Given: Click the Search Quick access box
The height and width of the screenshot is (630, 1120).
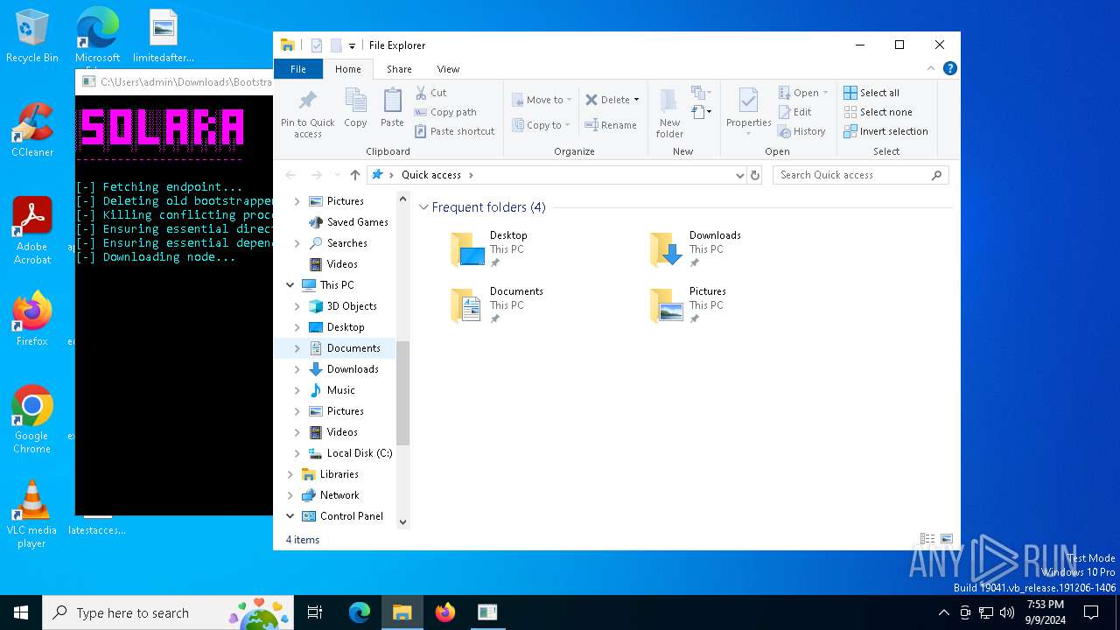Looking at the screenshot, I should (x=860, y=175).
